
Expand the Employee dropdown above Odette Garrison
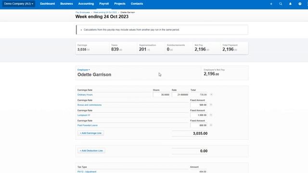point(83,70)
